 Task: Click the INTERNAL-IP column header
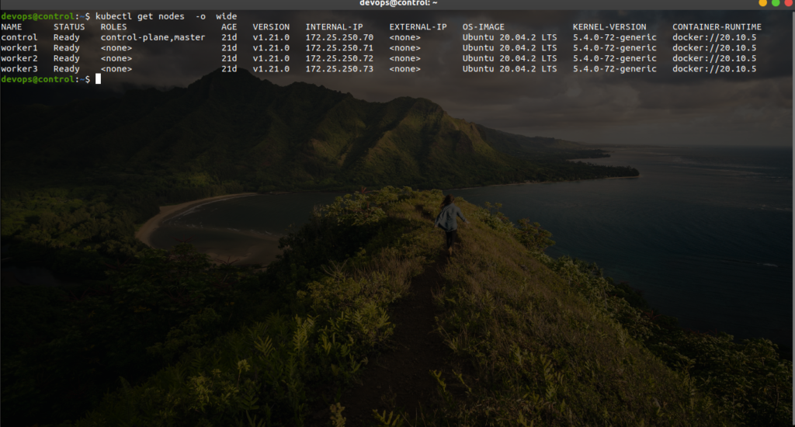click(x=334, y=27)
